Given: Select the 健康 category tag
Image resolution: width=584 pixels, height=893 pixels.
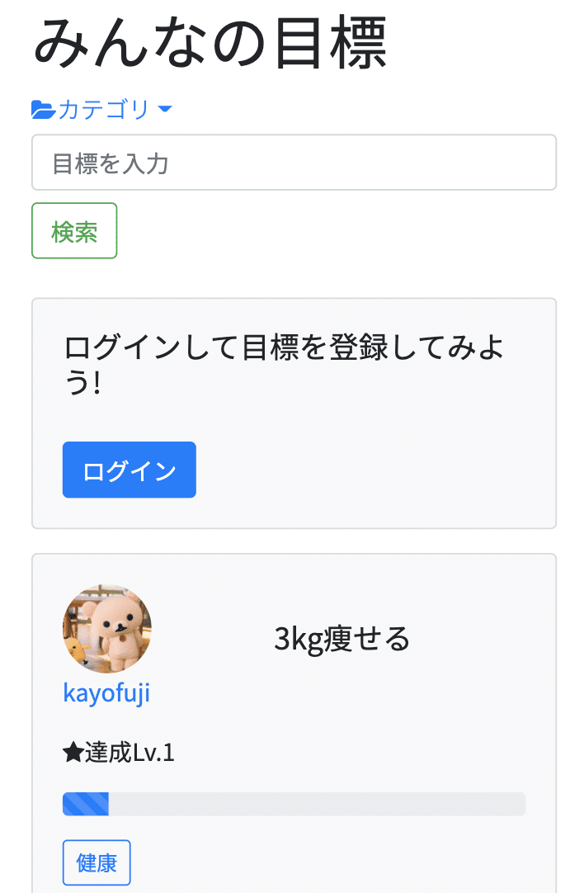Looking at the screenshot, I should (97, 862).
